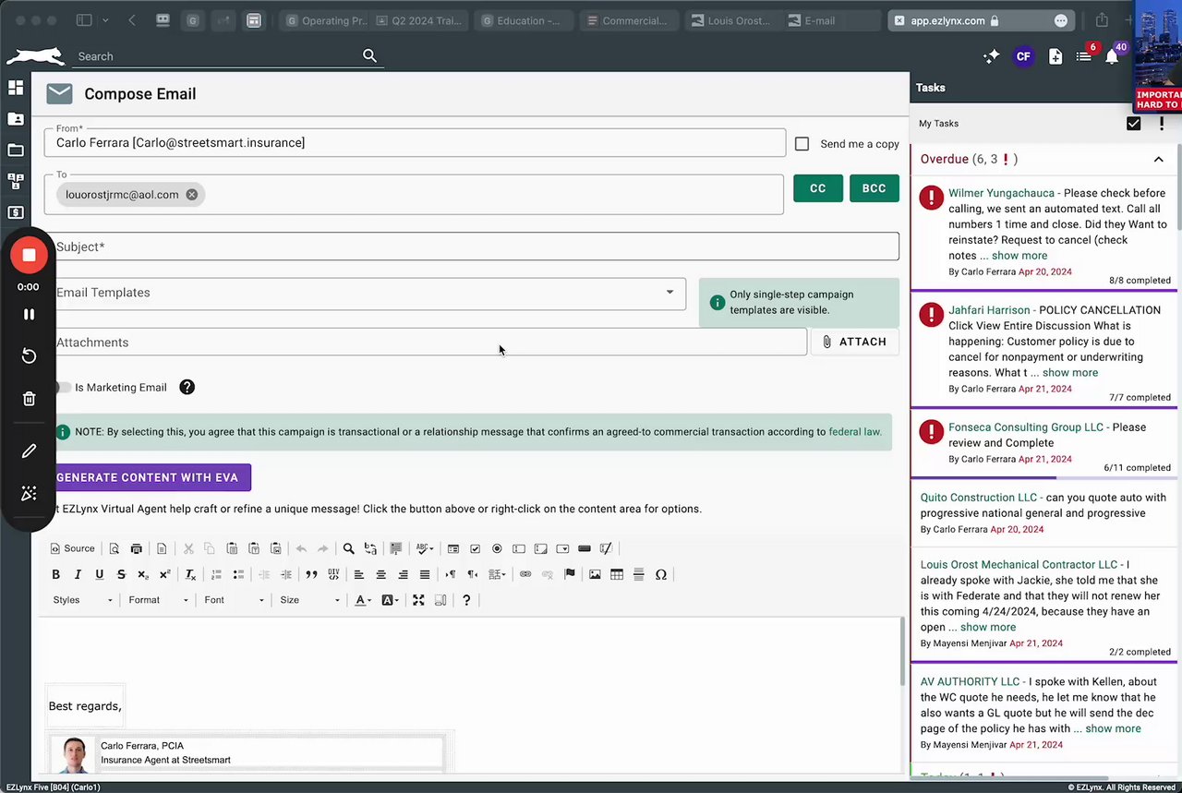Open the Marketing Email help icon
The image size is (1182, 793).
click(187, 388)
